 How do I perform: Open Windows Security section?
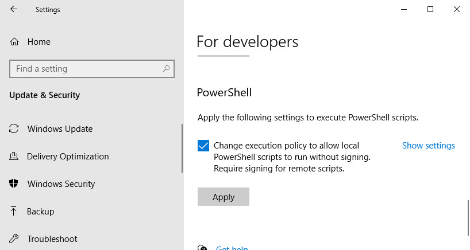pos(61,184)
